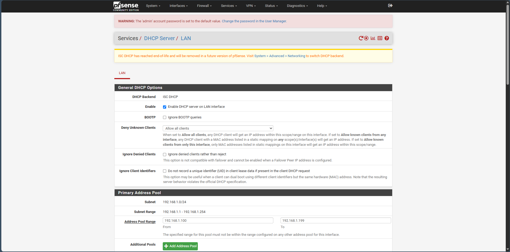Click the Primary Address Pool heading

(139, 193)
